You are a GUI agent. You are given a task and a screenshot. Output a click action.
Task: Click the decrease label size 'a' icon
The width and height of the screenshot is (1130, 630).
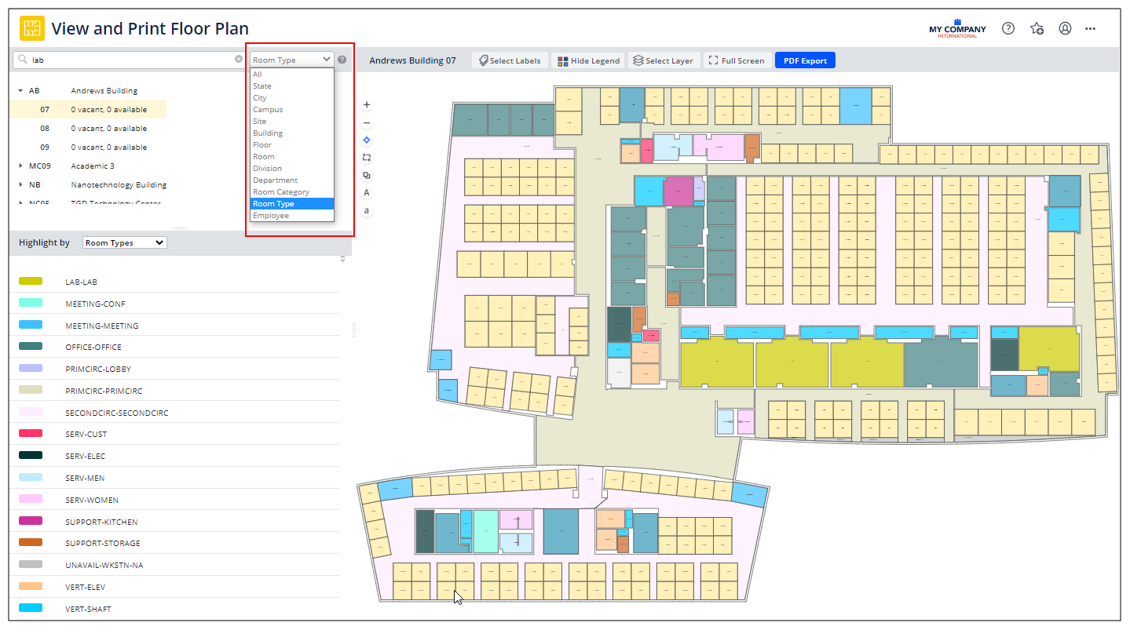(367, 210)
